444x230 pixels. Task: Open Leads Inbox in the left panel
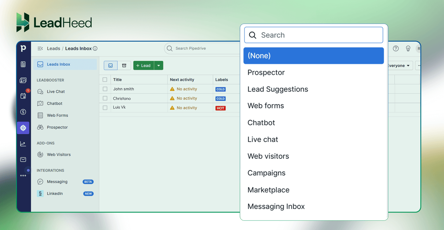point(65,64)
